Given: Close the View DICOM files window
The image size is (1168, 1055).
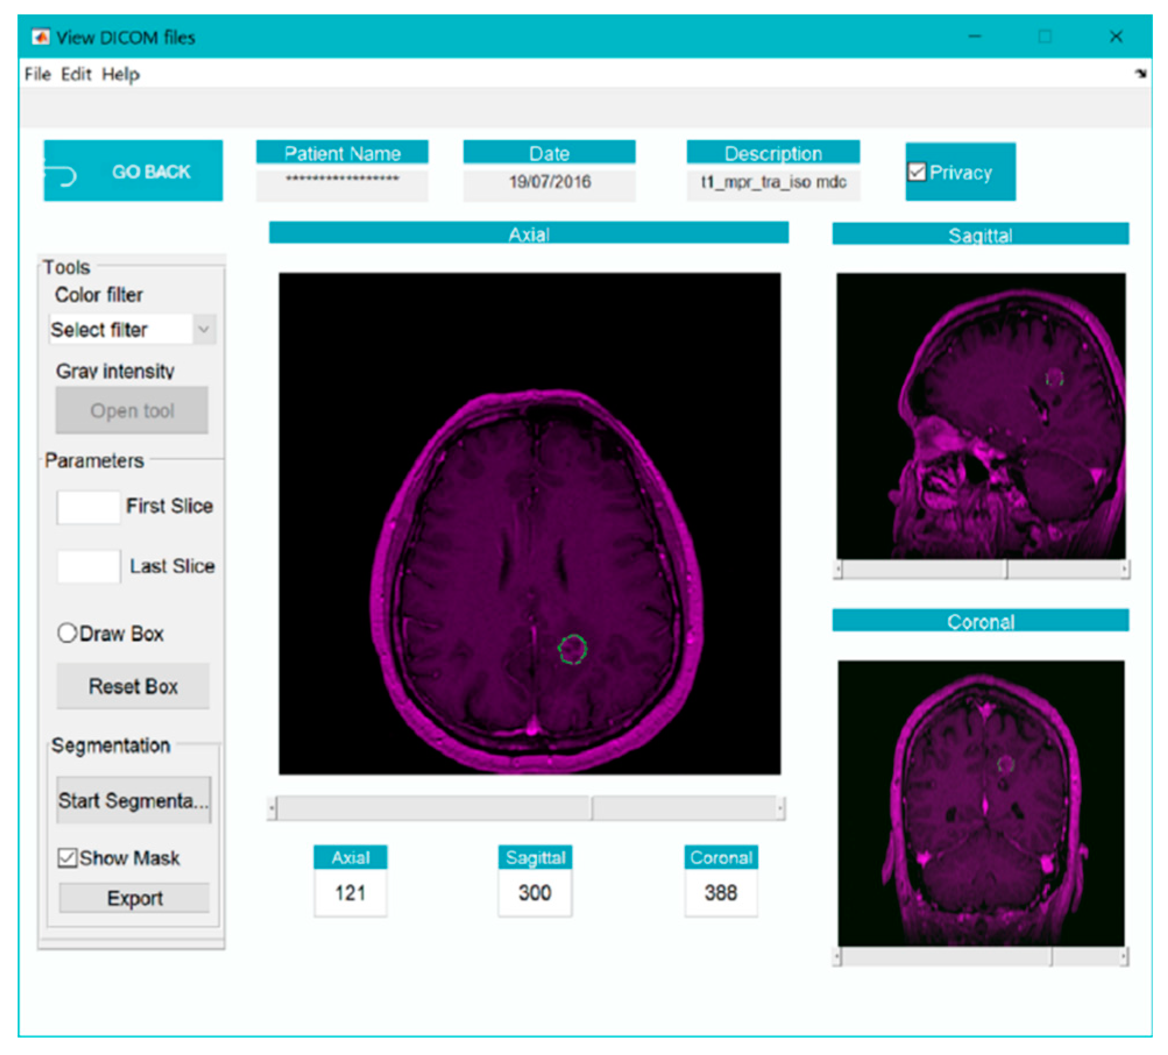Looking at the screenshot, I should coord(1116,37).
